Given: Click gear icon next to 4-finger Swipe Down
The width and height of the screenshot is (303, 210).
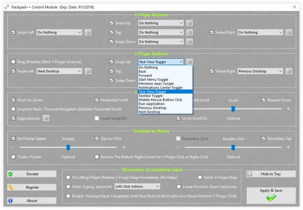Looking at the screenshot, I should coord(189,41).
